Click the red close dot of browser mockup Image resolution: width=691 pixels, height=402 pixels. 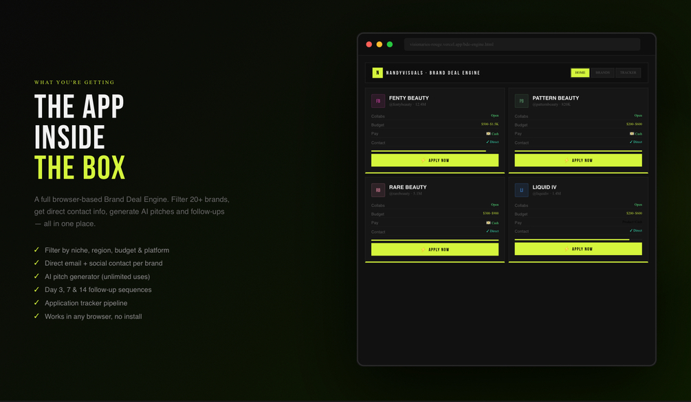[x=369, y=44]
